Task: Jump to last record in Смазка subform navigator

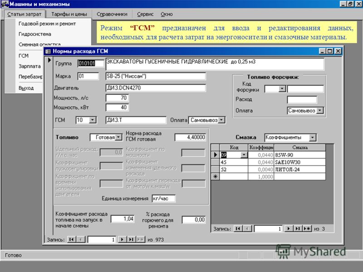Action: [298, 228]
